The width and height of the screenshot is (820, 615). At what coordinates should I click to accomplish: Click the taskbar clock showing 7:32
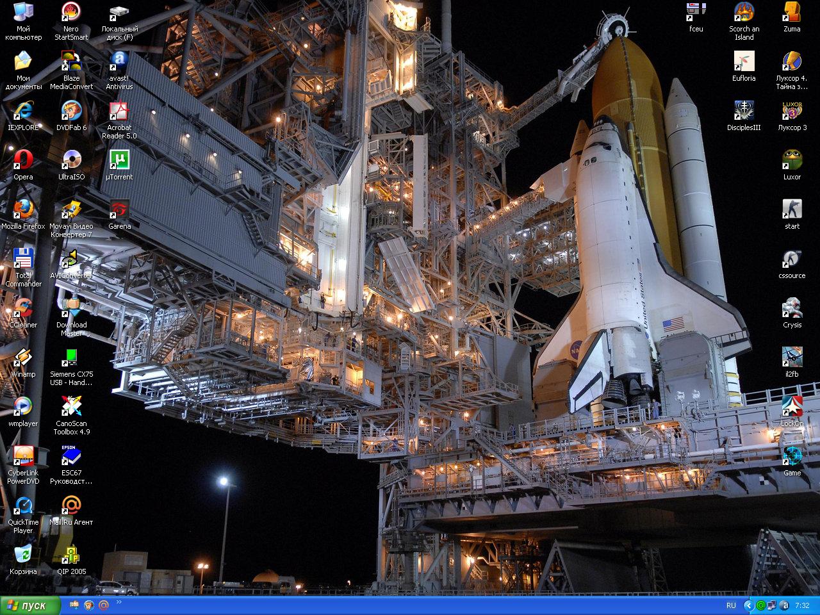(801, 605)
